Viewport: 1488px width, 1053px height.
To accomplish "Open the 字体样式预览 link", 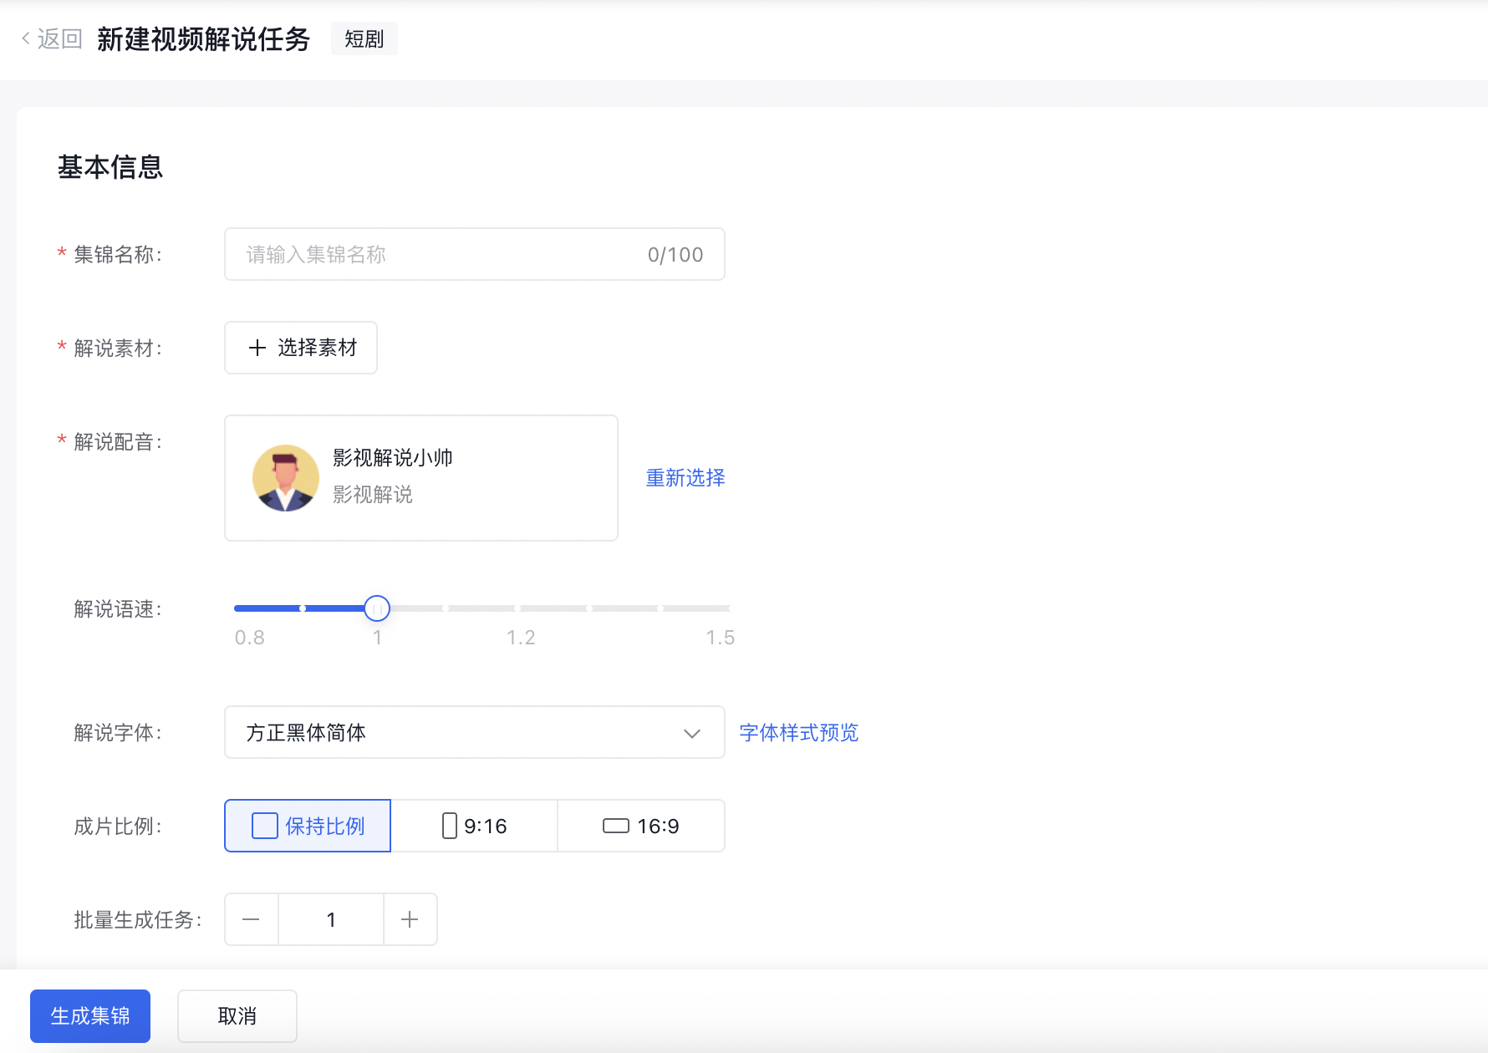I will click(798, 733).
